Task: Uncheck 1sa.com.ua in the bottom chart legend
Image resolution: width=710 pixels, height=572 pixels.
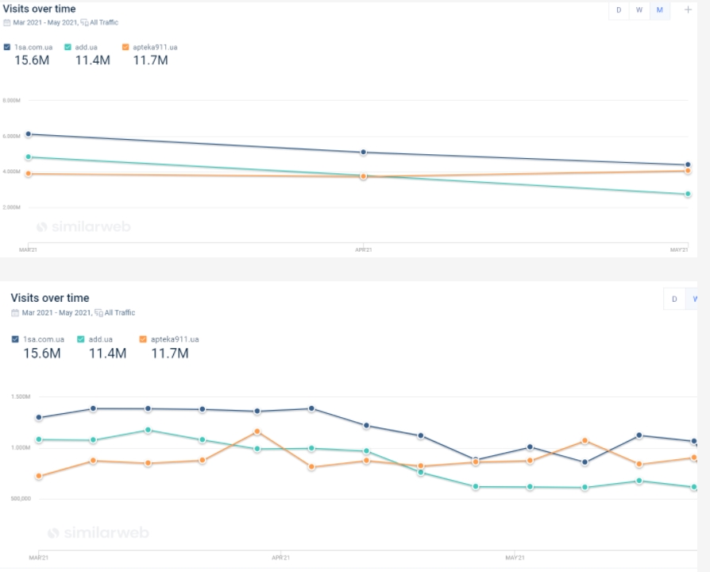Action: coord(15,339)
